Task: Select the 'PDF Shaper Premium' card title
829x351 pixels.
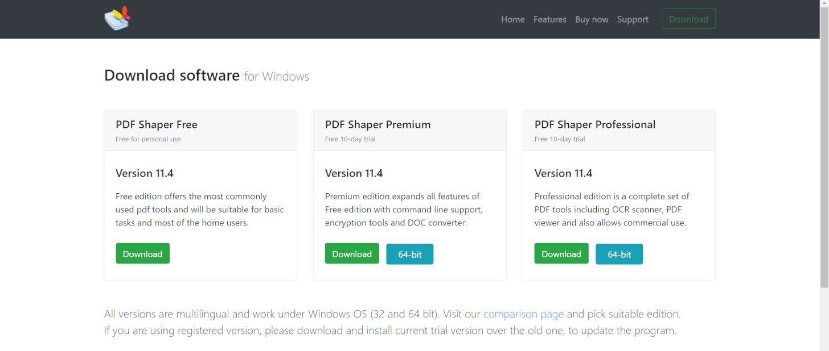Action: (378, 124)
